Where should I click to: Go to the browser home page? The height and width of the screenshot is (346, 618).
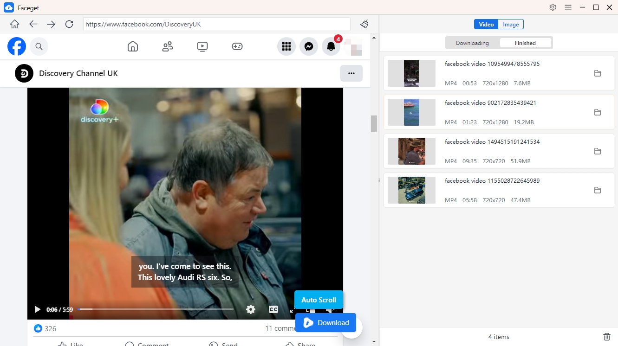(x=15, y=24)
